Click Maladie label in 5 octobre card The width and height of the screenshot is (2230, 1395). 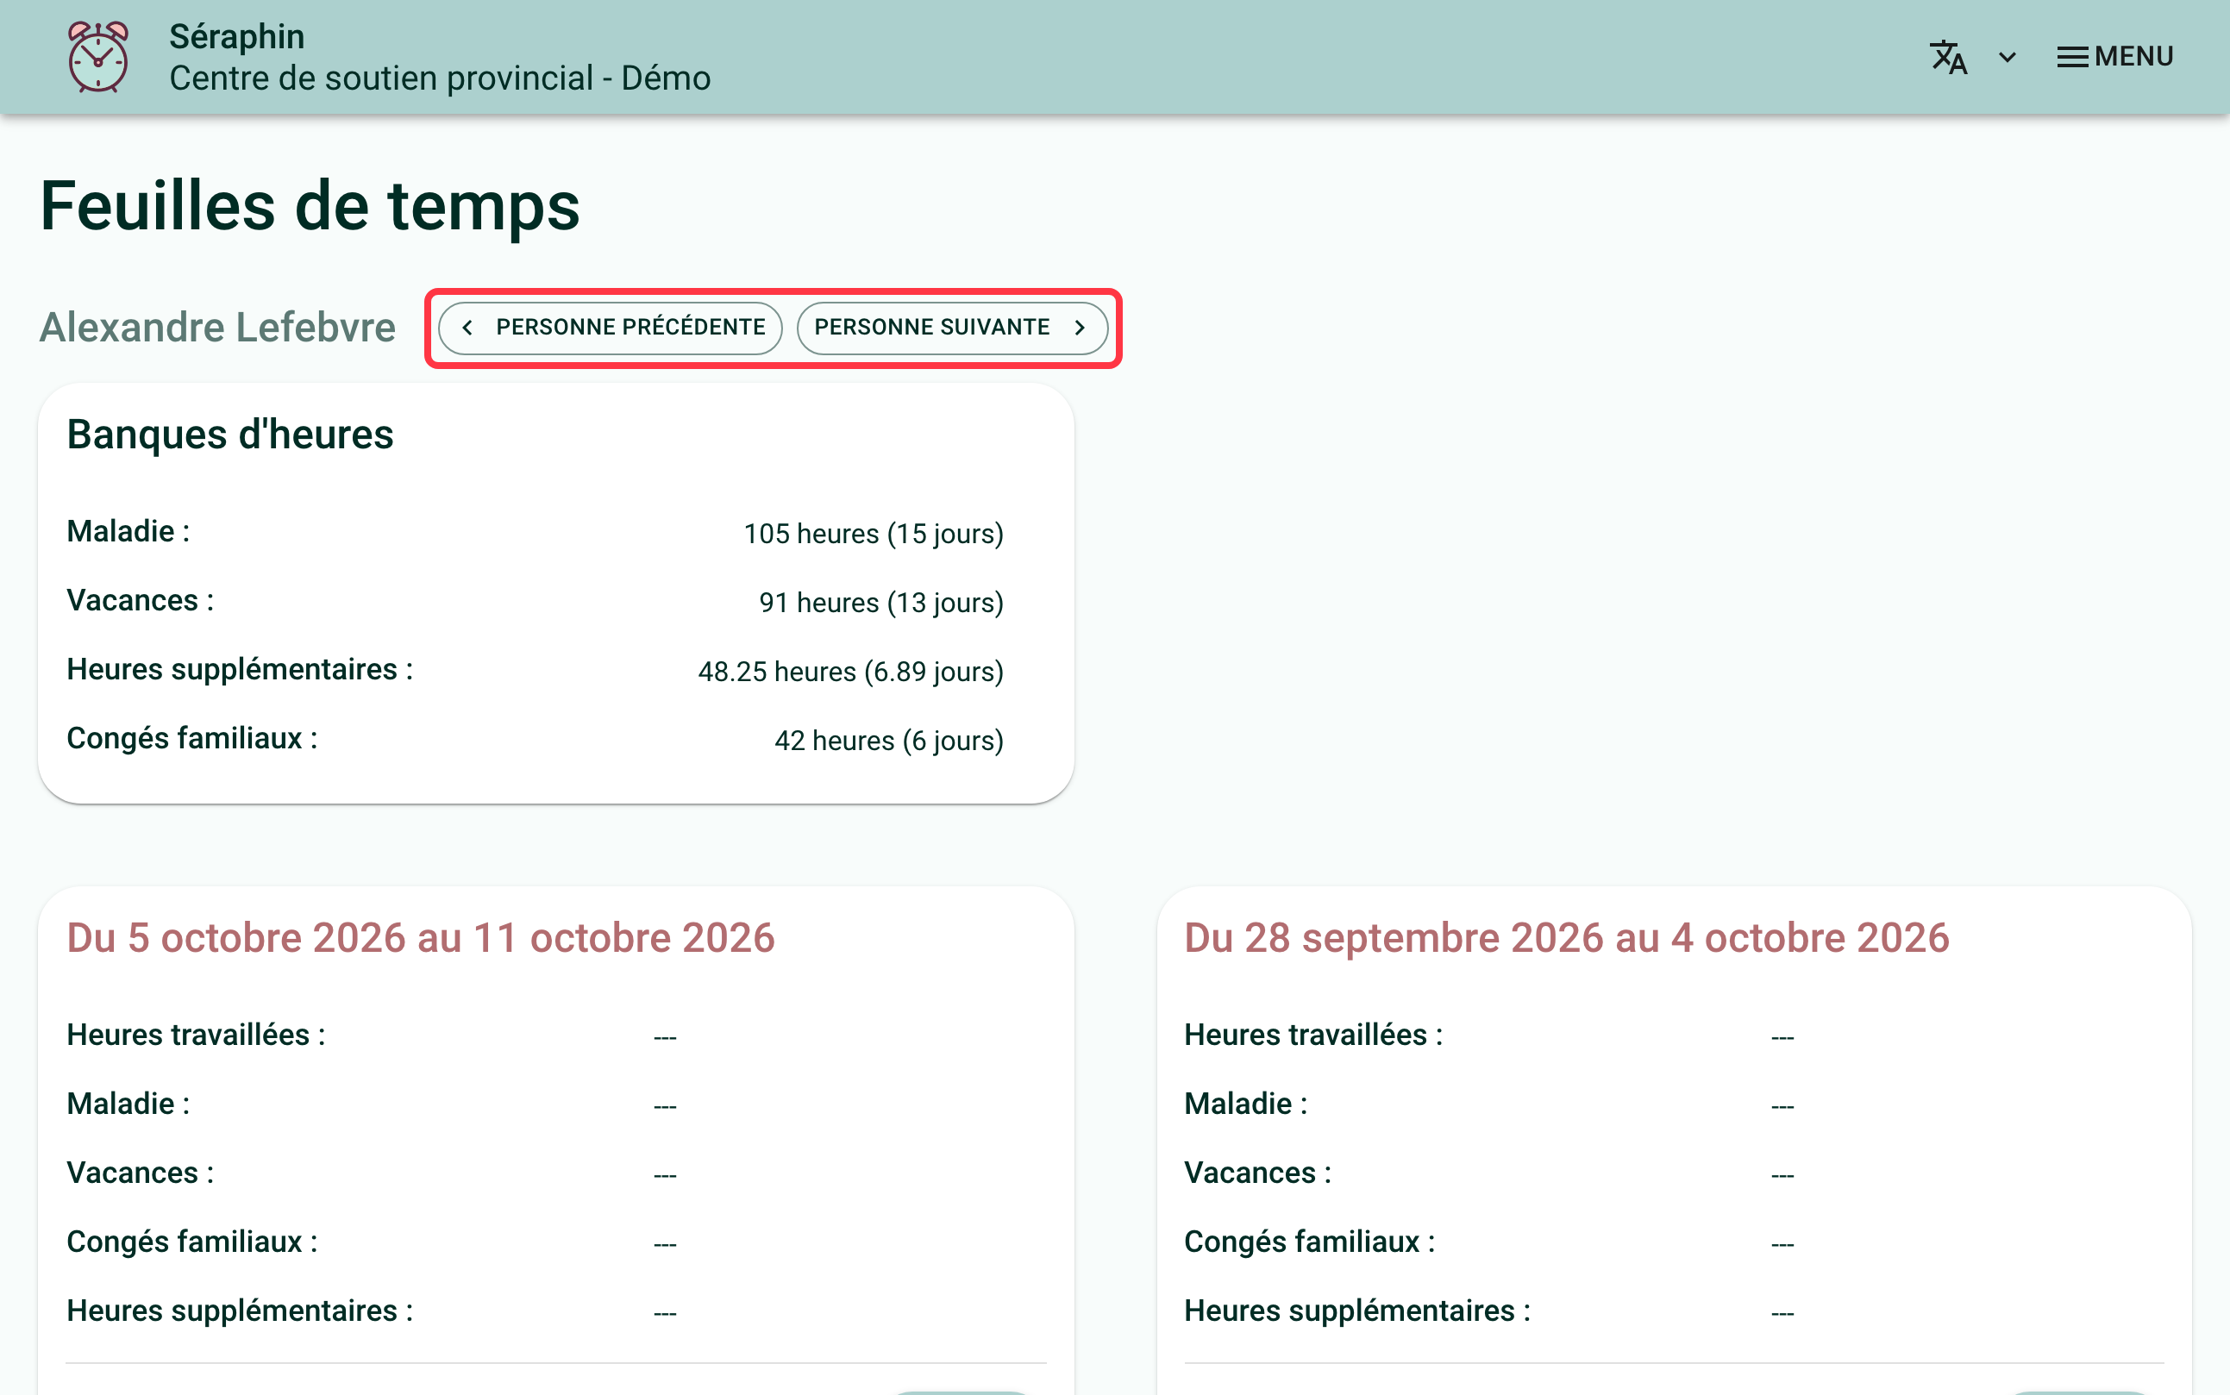click(x=128, y=1104)
